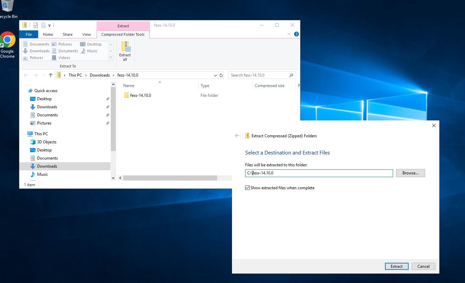Switch to the View ribbon tab
Screen dimensions: 465x283
(86, 34)
